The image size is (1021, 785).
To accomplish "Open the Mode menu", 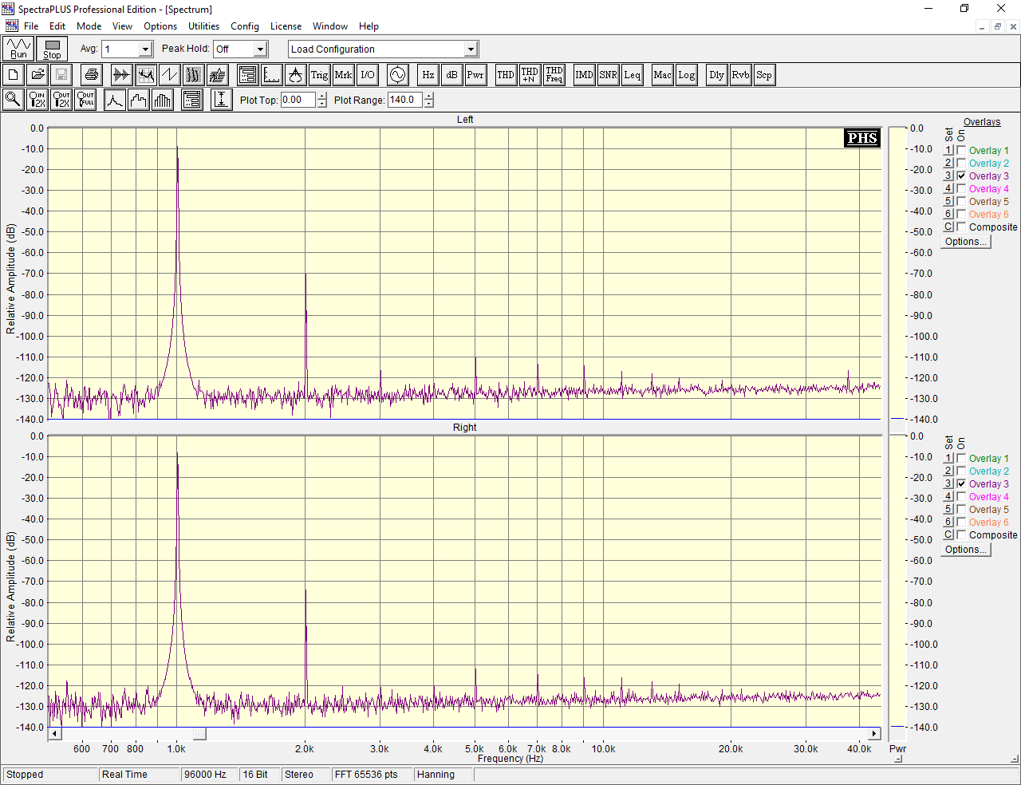I will [89, 26].
